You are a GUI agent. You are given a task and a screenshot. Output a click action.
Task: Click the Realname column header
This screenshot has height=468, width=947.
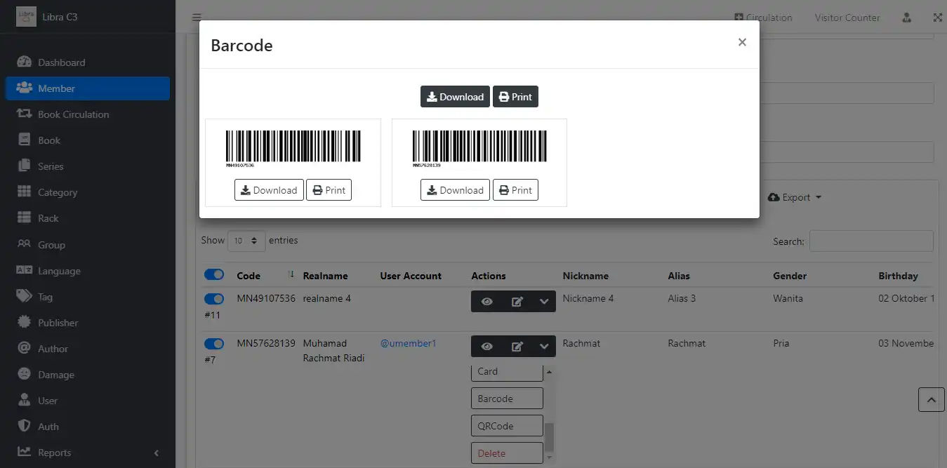point(325,276)
